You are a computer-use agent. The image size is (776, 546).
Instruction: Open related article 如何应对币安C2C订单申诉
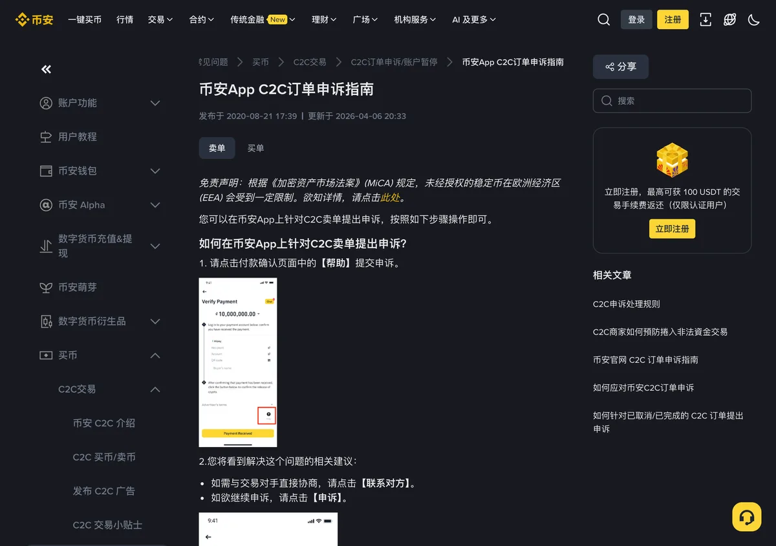(643, 388)
